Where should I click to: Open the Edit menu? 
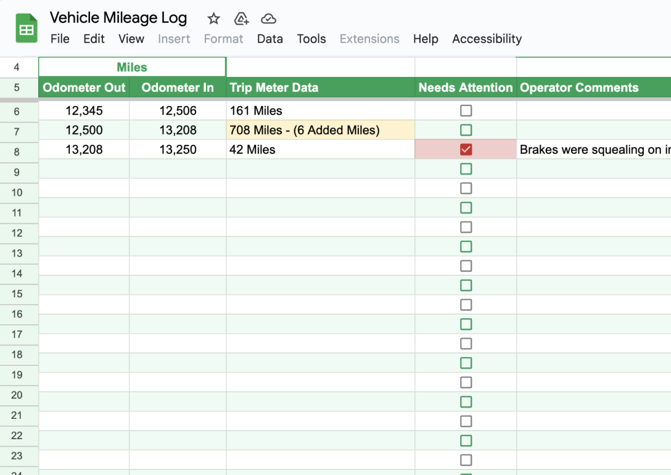[94, 39]
